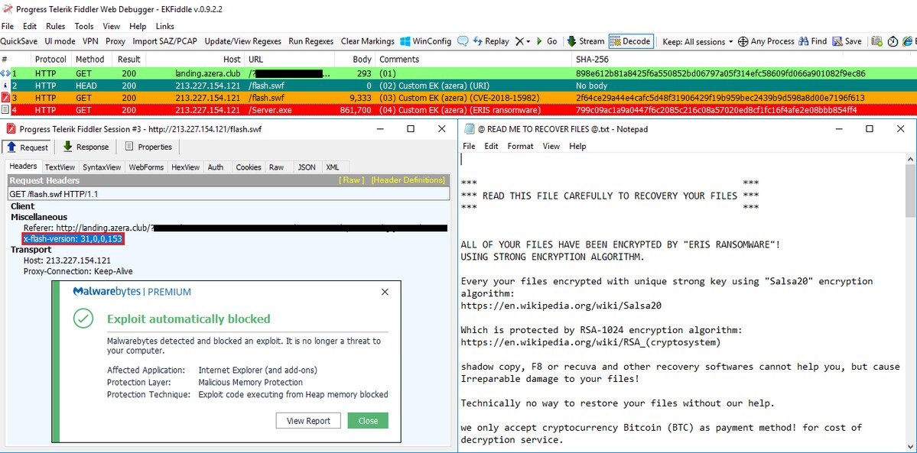
Task: Open the Rules menu
Action: (x=56, y=26)
